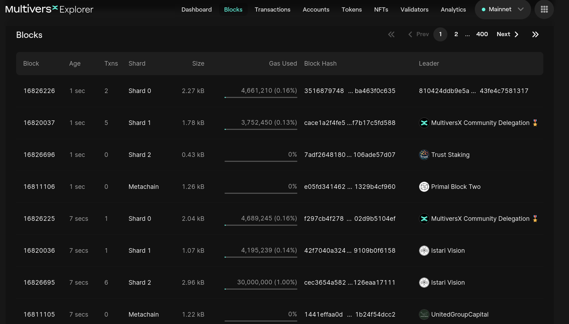
Task: Switch to the Validators tab
Action: tap(414, 9)
